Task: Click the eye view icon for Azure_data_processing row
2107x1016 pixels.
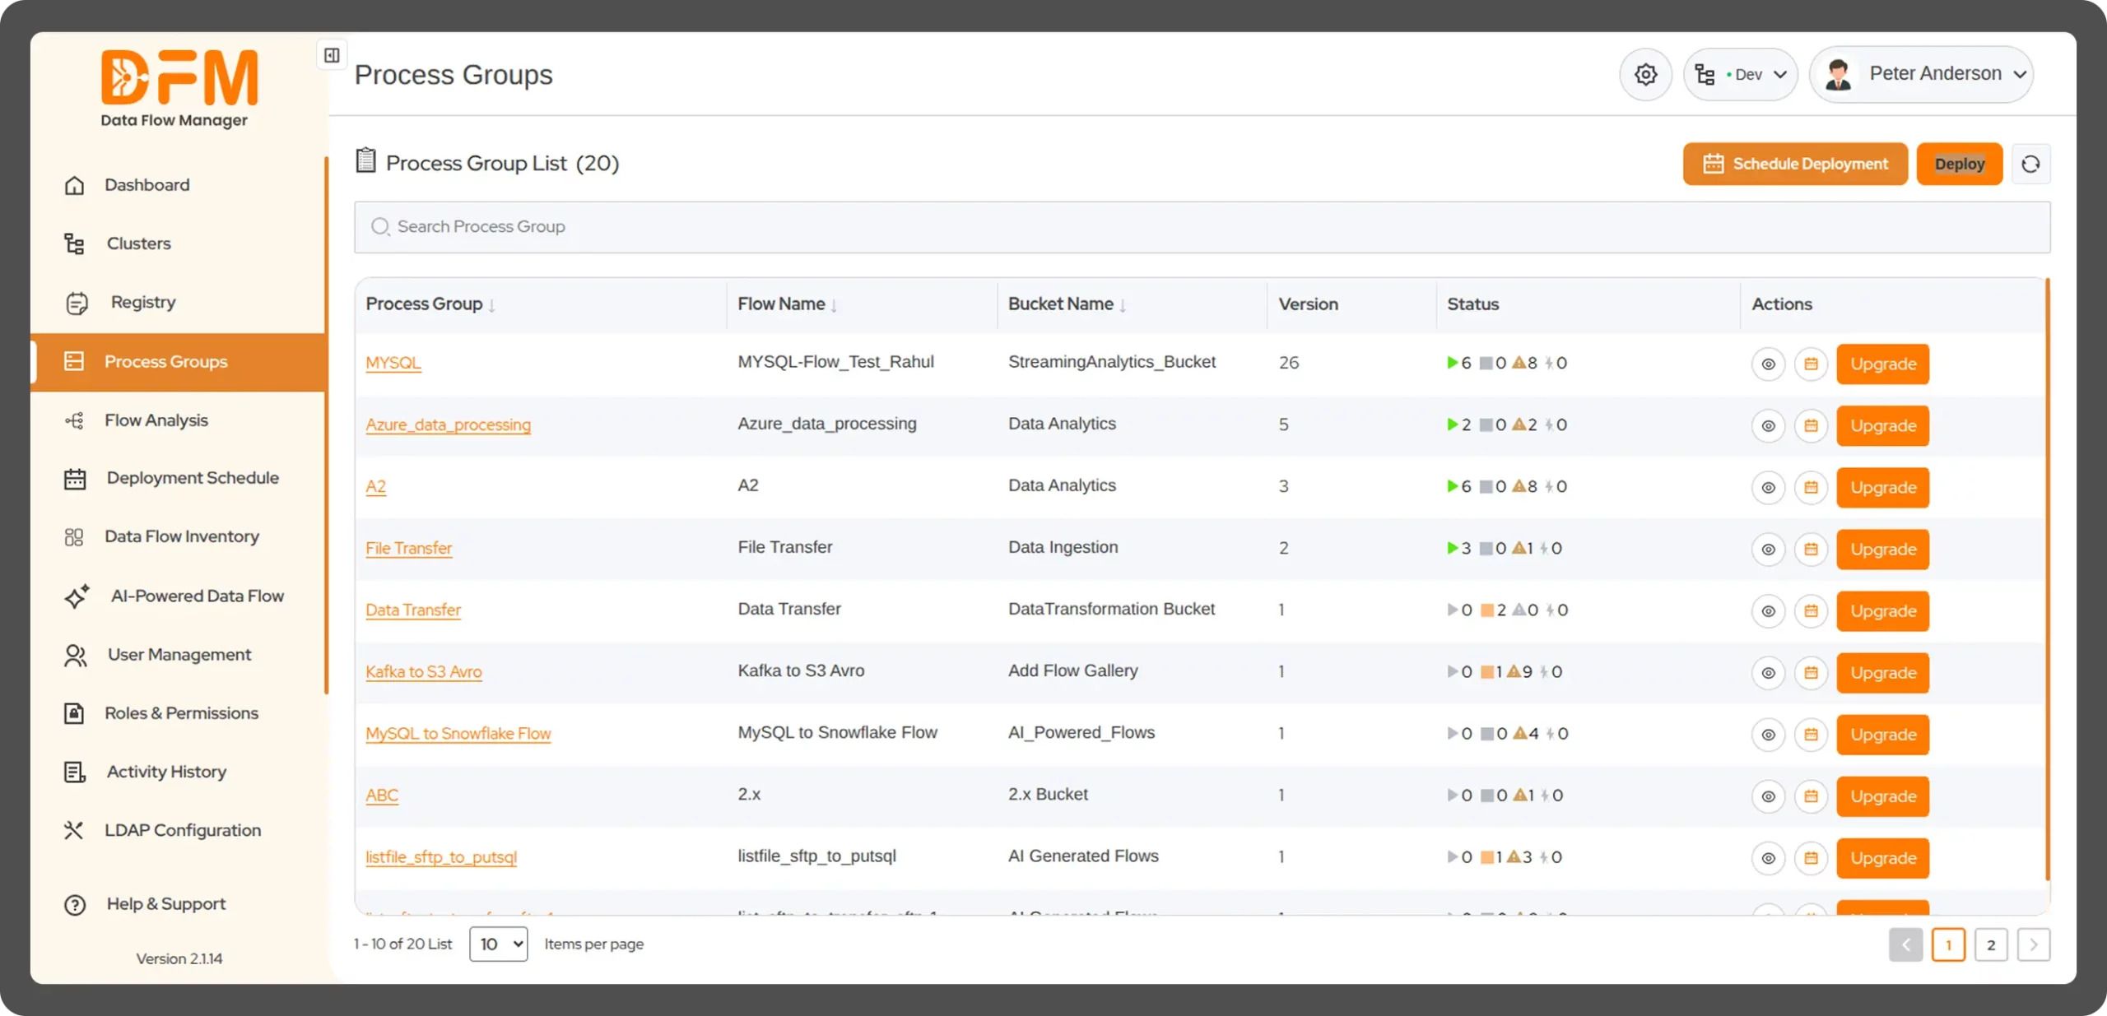Action: [x=1768, y=425]
